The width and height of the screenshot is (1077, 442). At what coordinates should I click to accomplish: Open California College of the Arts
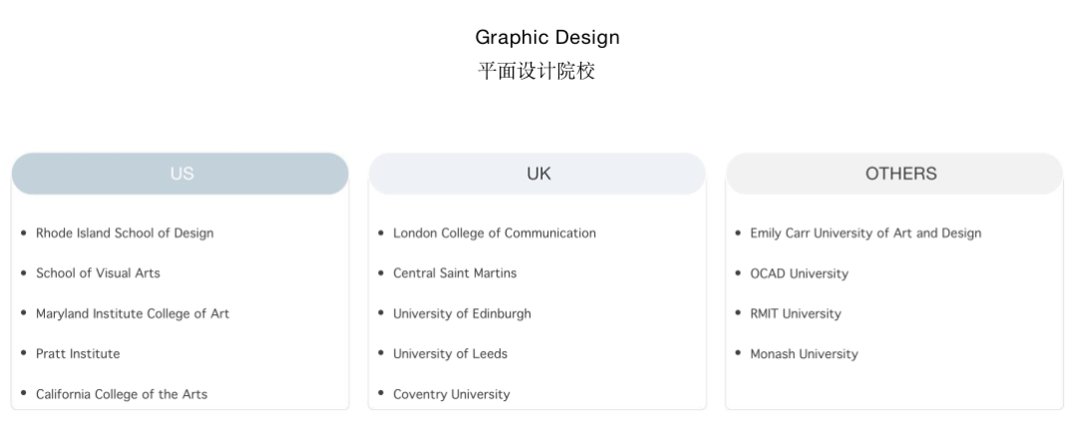pos(122,394)
